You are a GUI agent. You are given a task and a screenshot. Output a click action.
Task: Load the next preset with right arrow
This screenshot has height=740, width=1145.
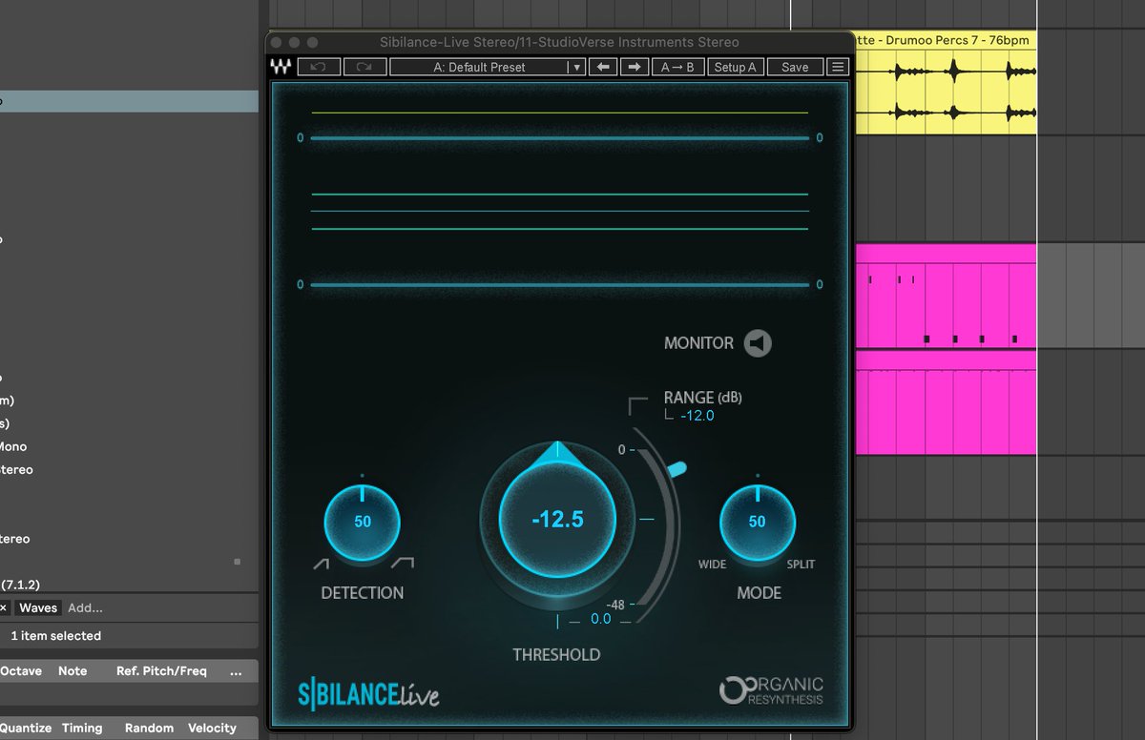tap(634, 67)
